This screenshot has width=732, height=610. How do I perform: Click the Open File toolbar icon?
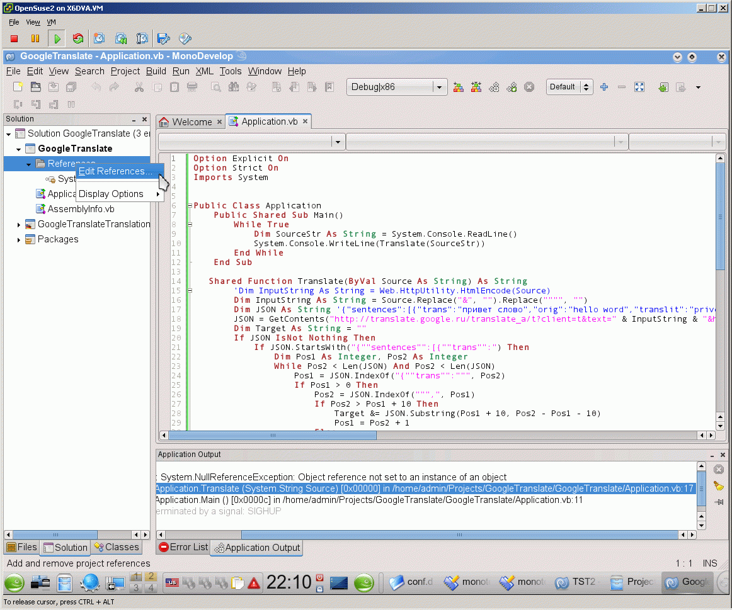(36, 87)
